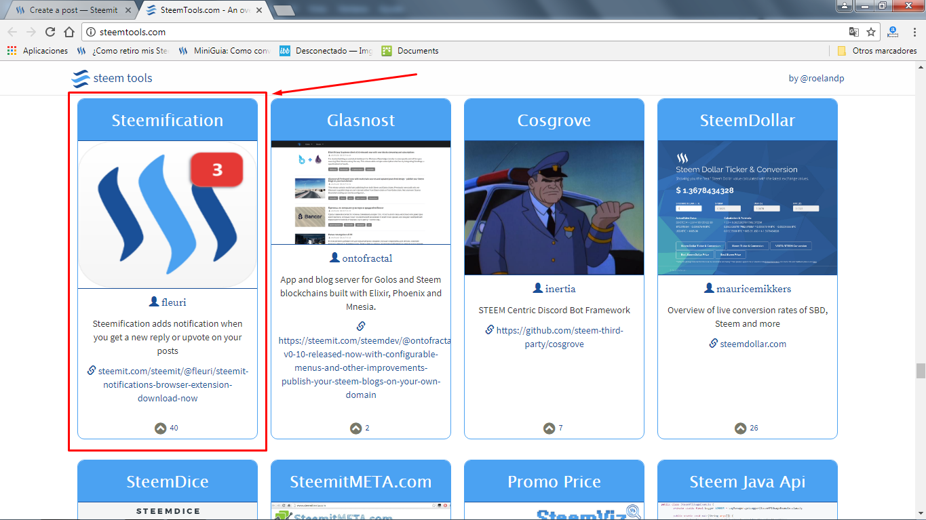Click the user icon beside mauricemikkers
926x520 pixels.
coord(710,288)
